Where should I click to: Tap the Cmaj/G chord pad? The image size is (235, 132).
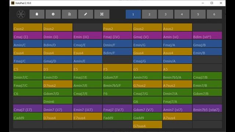coord(147,59)
